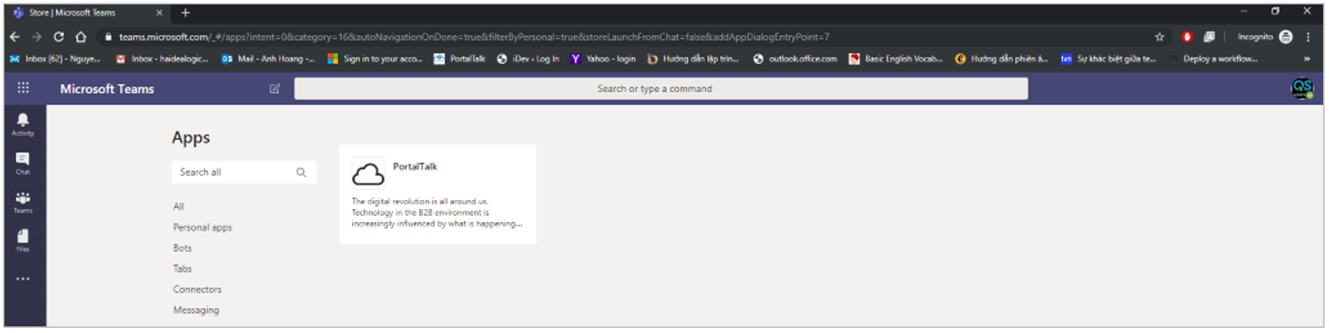The image size is (1329, 333).
Task: Select the Store | Microsoft Teams tab
Action: point(87,12)
